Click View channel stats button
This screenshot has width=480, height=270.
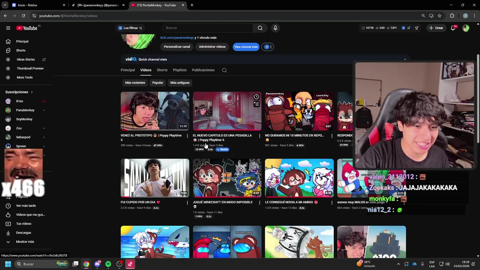pyautogui.click(x=246, y=47)
